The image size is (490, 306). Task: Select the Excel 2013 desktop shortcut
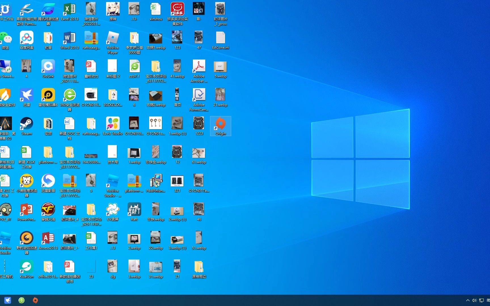pyautogui.click(x=69, y=12)
